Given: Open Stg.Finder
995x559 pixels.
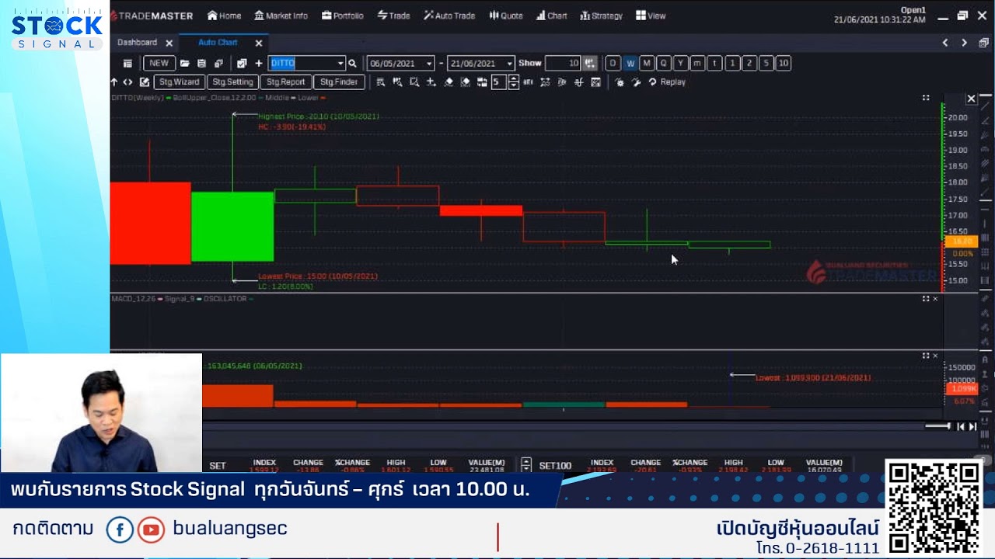Looking at the screenshot, I should pos(339,82).
